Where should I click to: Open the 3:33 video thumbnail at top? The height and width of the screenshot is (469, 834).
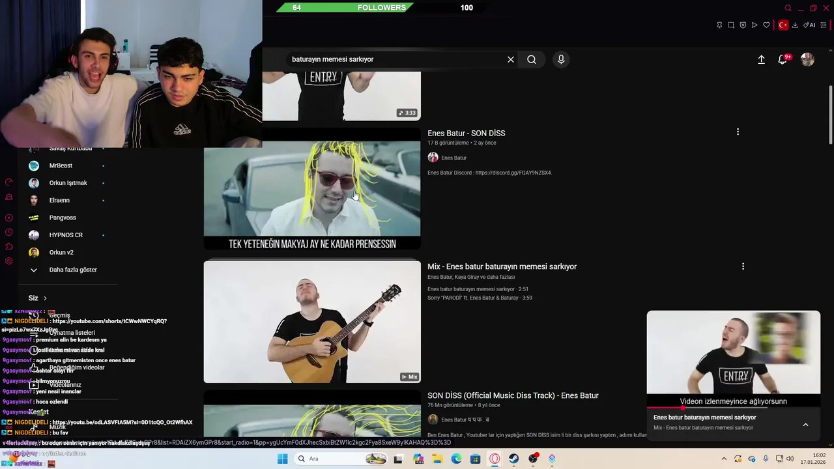(341, 96)
